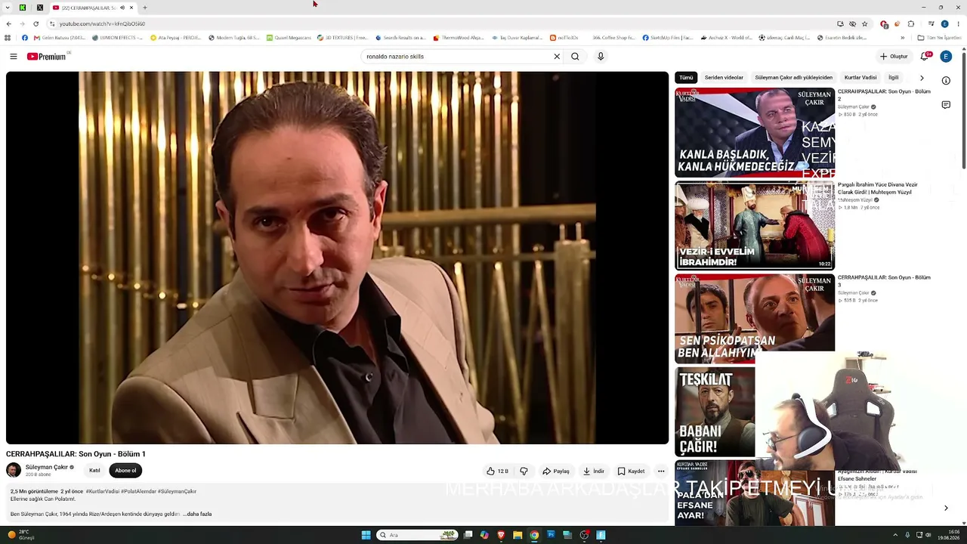Share the video via Paylaş
This screenshot has height=544, width=967.
pyautogui.click(x=555, y=471)
